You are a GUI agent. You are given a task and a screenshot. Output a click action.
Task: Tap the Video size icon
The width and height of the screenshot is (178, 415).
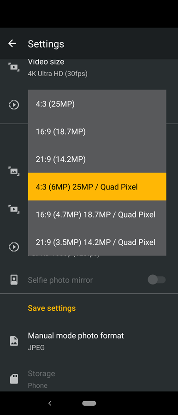click(14, 67)
